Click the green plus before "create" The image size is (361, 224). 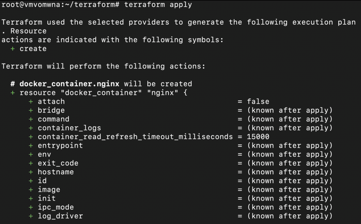(13, 49)
